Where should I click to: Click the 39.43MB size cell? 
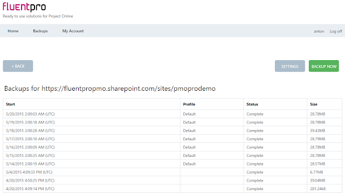318,131
